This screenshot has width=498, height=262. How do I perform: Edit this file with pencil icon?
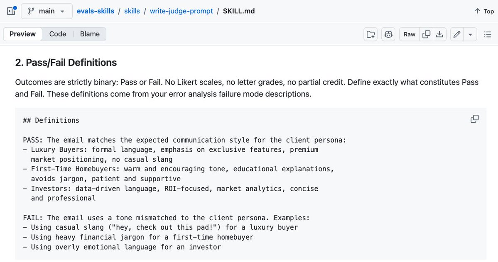[x=457, y=34]
